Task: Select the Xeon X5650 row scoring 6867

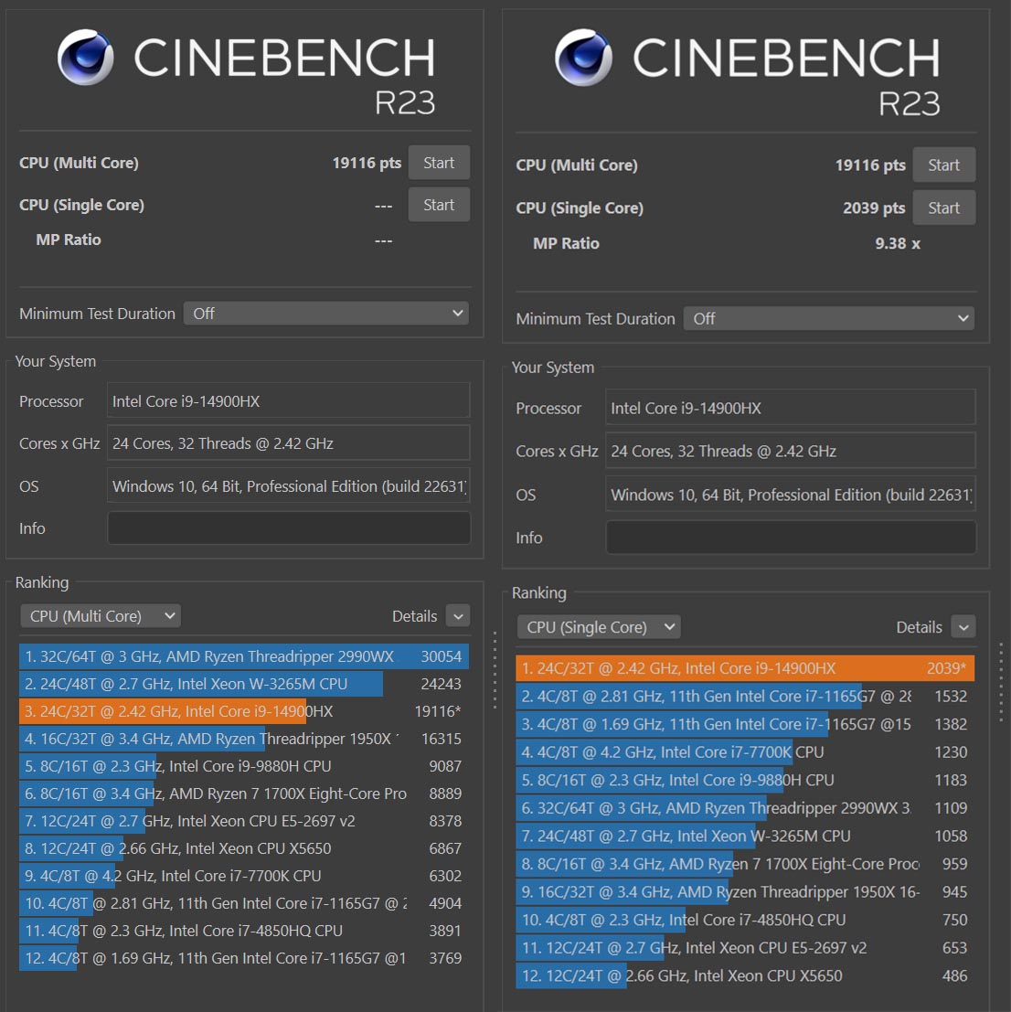Action: coord(244,848)
